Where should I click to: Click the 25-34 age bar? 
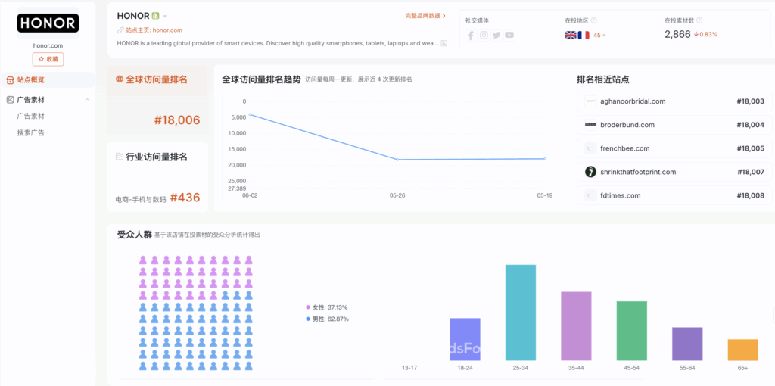click(x=521, y=313)
